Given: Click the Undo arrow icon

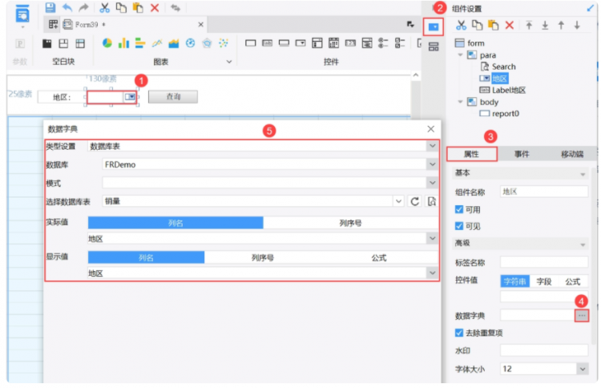Looking at the screenshot, I should pyautogui.click(x=67, y=7).
